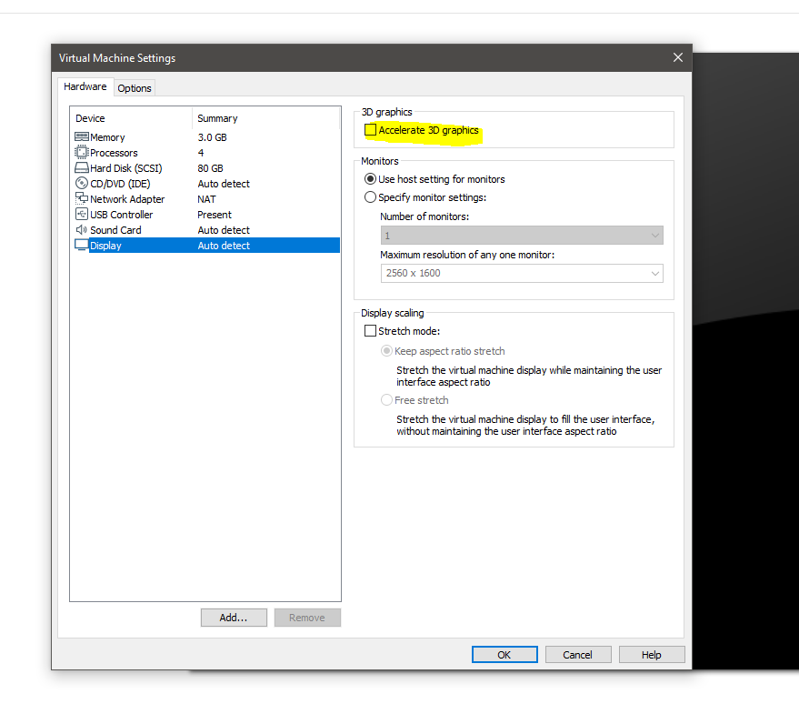The width and height of the screenshot is (799, 704).
Task: Enable Accelerate 3D graphics checkbox
Action: [x=370, y=130]
